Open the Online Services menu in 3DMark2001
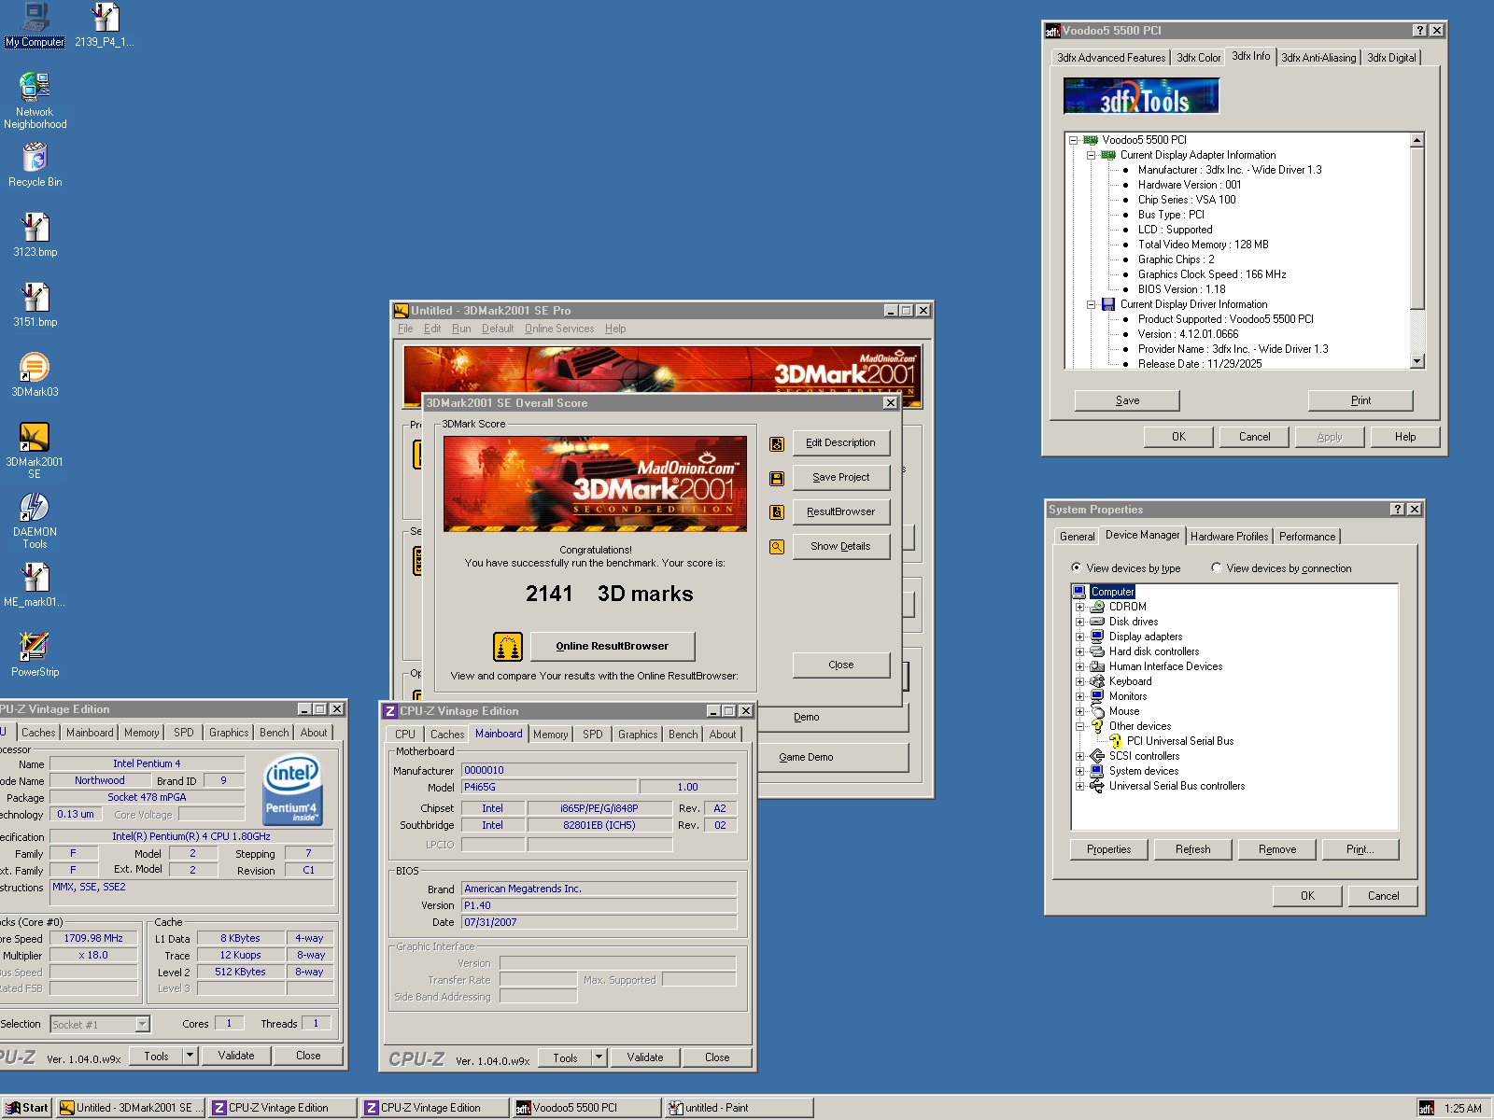The height and width of the screenshot is (1120, 1494). pos(559,329)
